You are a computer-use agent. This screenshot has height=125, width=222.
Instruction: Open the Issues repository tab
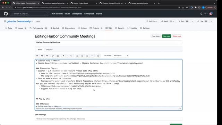pos(20,28)
